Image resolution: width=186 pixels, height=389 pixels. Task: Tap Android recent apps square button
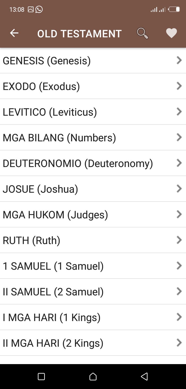pyautogui.click(x=41, y=377)
